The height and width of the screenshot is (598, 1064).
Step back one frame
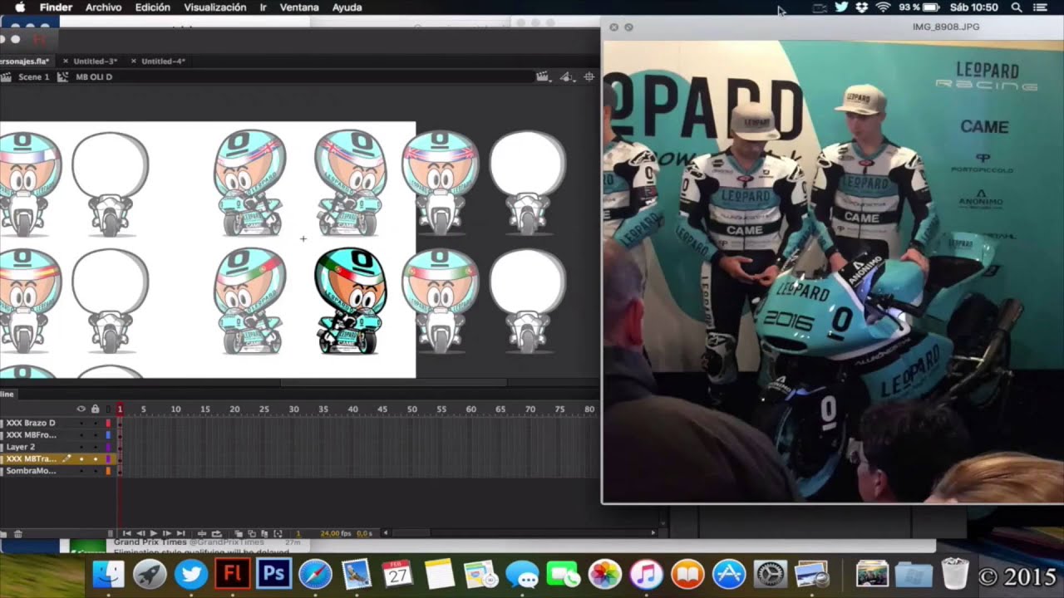[x=140, y=533]
